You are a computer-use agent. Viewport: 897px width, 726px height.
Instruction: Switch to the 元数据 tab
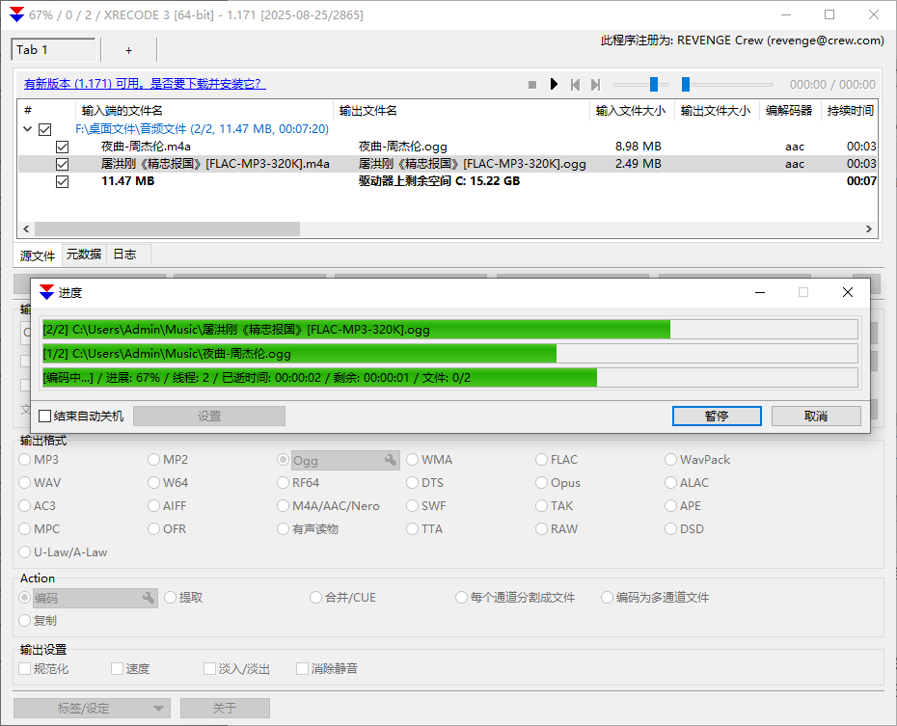coord(83,254)
